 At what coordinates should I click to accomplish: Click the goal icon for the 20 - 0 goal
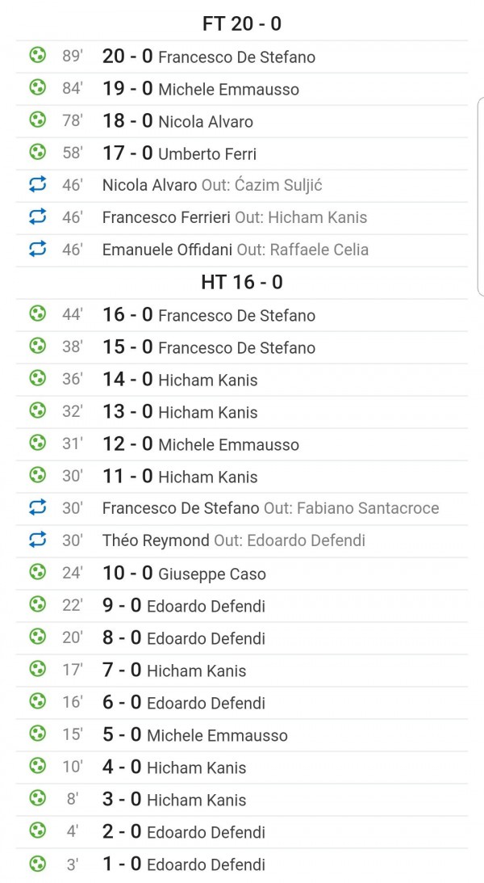(x=37, y=56)
